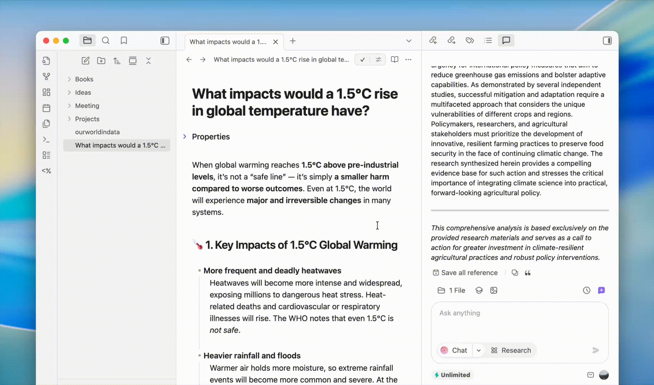Navigate back with left arrow
The width and height of the screenshot is (654, 385).
pos(189,60)
